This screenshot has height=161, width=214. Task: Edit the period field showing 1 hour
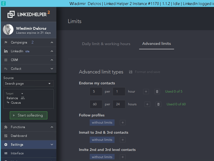click(119, 92)
